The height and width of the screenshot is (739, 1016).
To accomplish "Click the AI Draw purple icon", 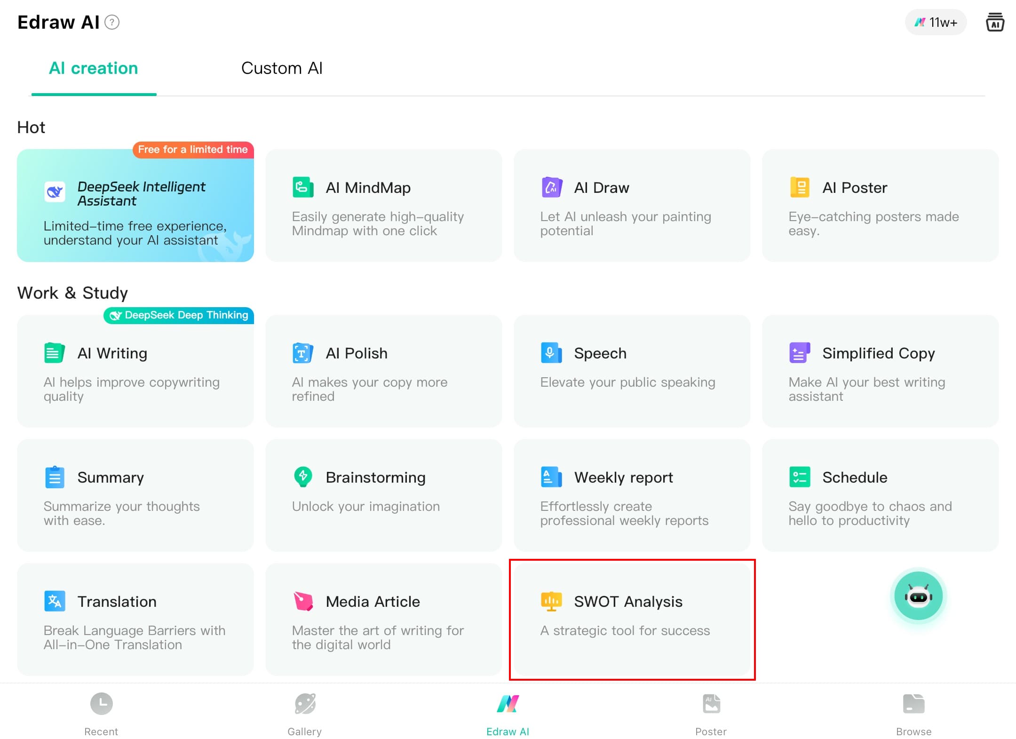I will [x=551, y=187].
